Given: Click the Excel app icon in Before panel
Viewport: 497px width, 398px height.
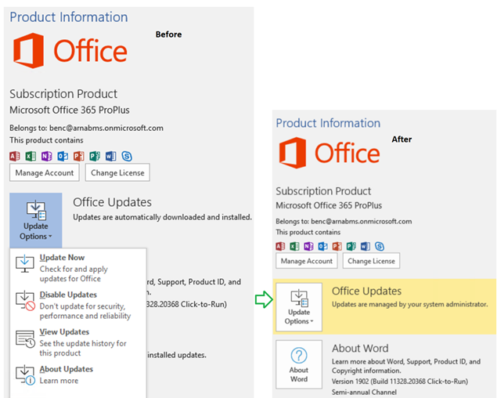Looking at the screenshot, I should click(x=31, y=156).
